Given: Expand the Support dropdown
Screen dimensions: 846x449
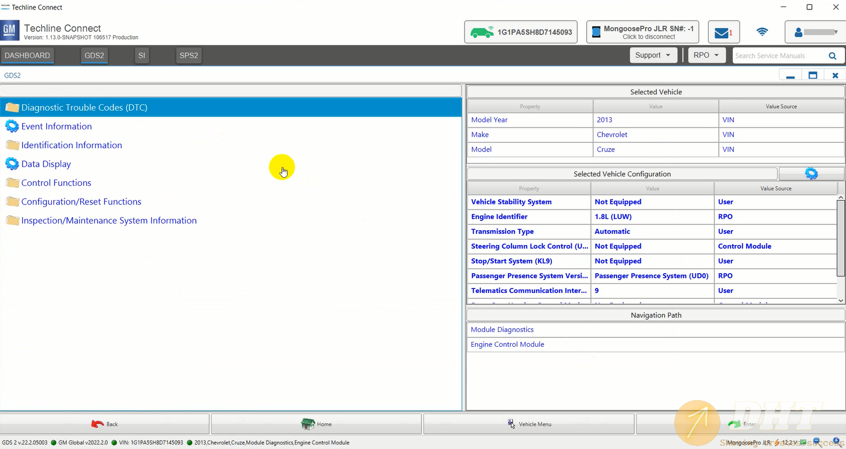Looking at the screenshot, I should point(652,55).
